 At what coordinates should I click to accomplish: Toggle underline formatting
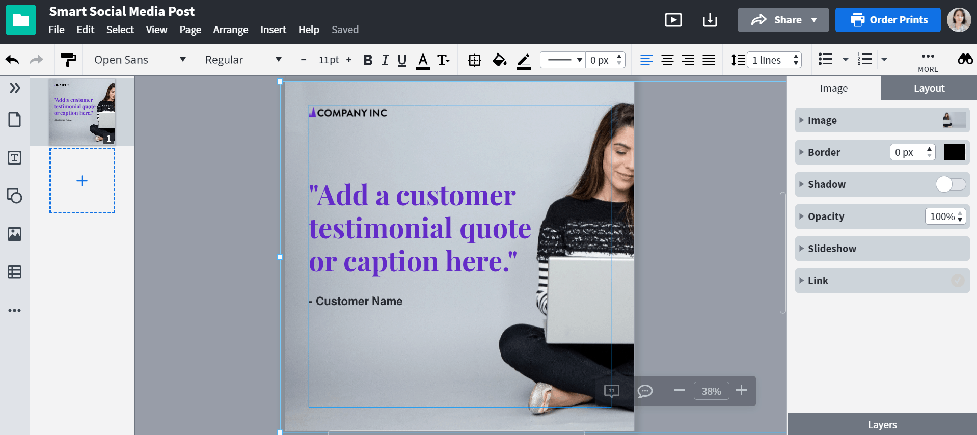[402, 60]
